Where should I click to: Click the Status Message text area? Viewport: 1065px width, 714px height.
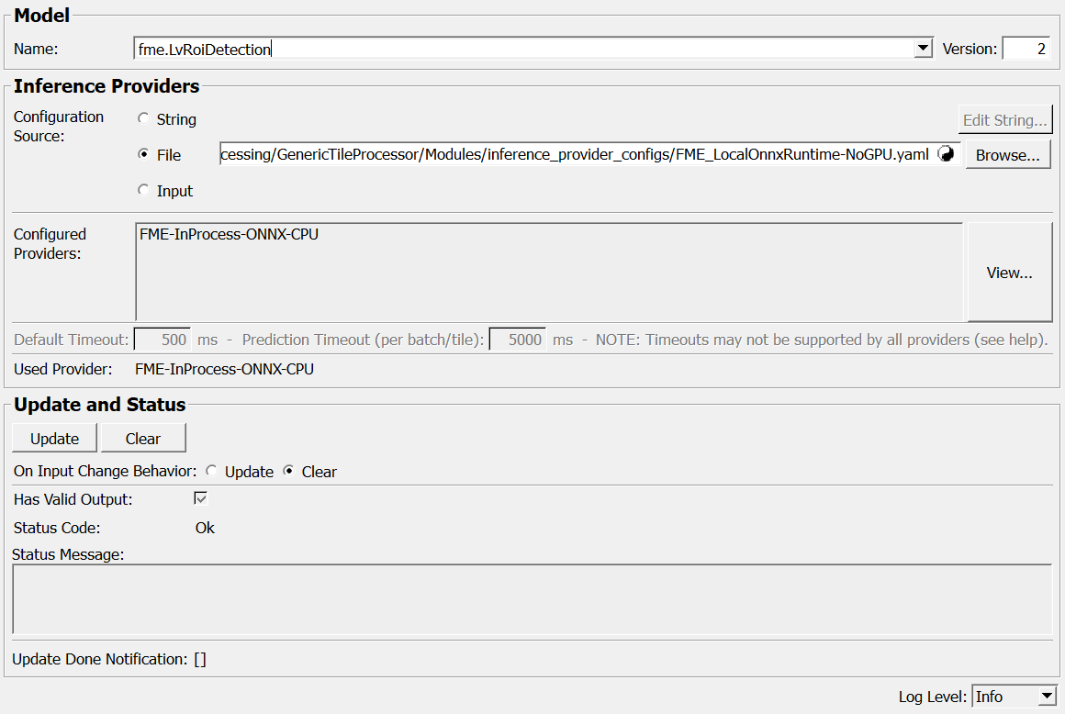(532, 598)
